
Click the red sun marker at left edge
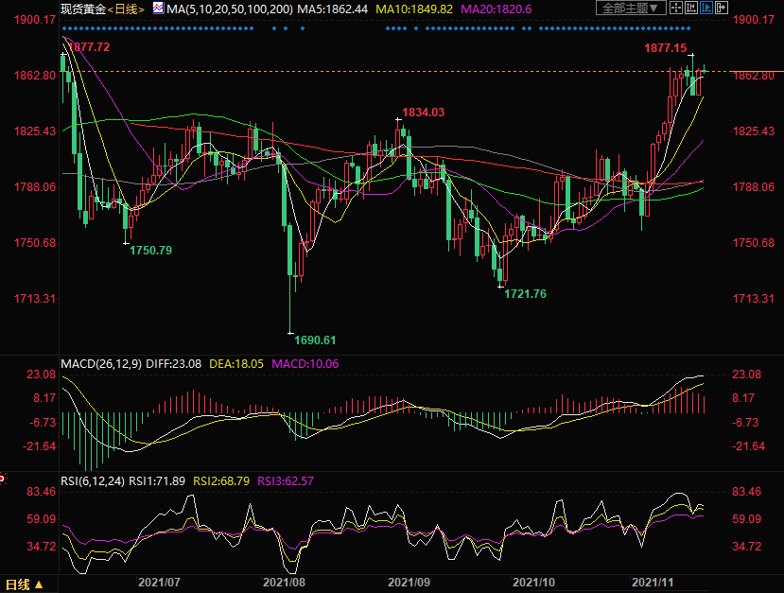click(x=3, y=479)
